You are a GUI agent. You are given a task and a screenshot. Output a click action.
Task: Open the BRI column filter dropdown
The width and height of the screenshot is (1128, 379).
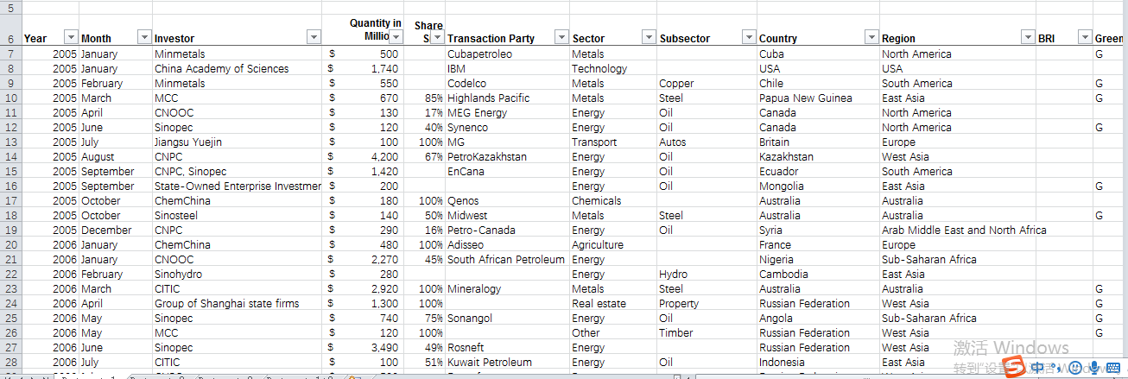[x=1083, y=38]
